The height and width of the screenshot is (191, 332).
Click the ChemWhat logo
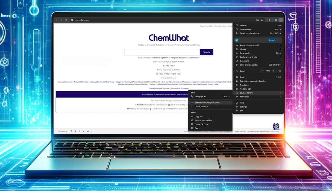tap(169, 38)
